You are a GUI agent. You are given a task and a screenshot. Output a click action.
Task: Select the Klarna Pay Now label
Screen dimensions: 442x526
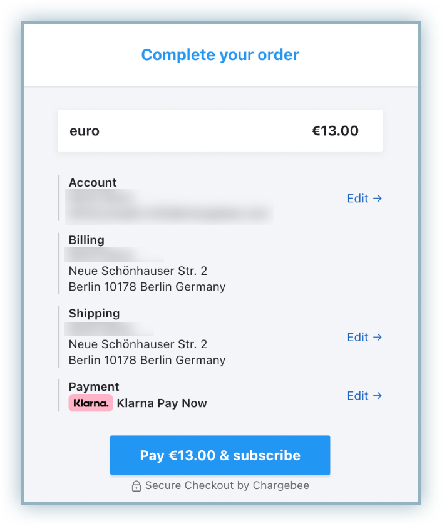[x=162, y=403]
